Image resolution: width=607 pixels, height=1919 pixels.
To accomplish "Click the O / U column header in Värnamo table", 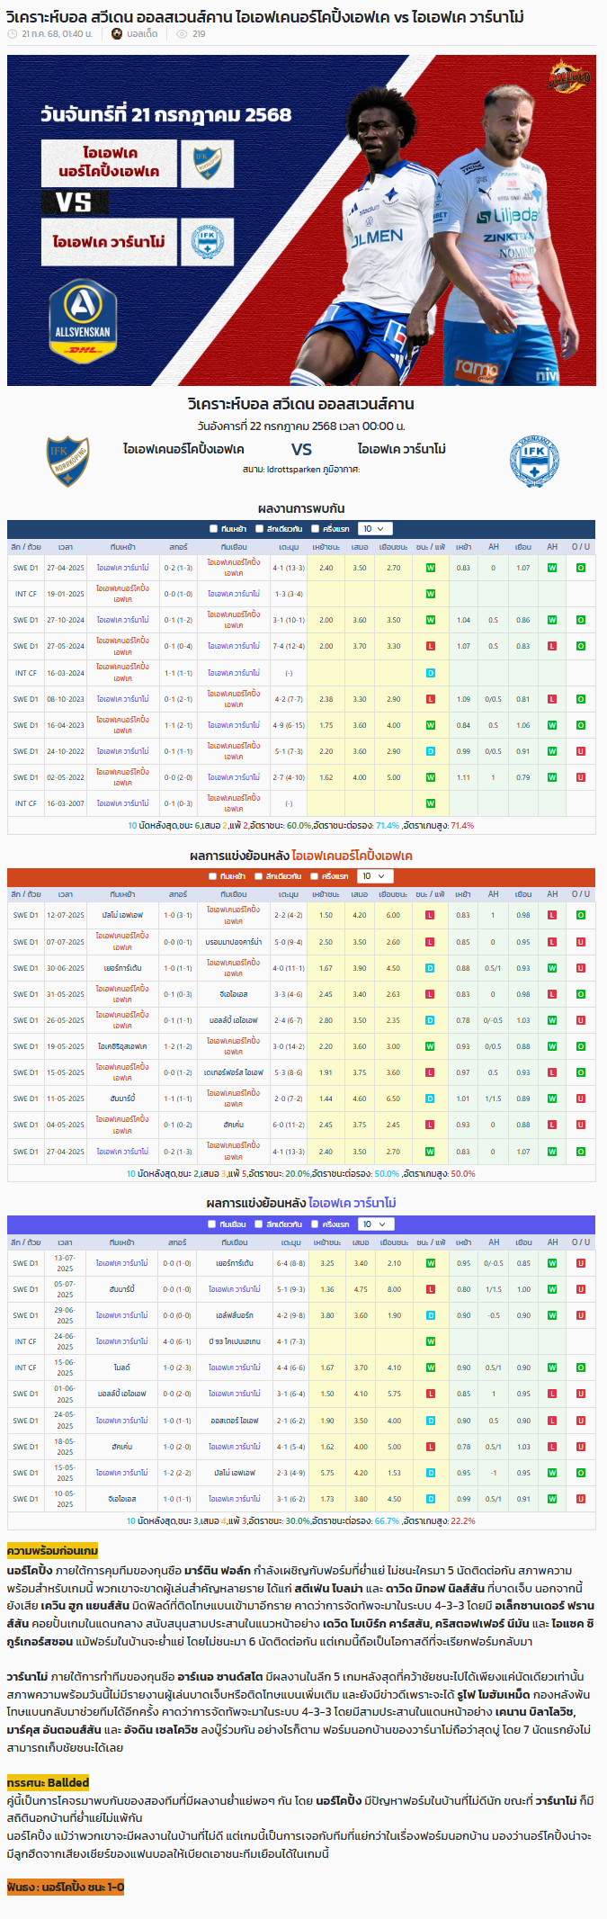I will [x=581, y=1242].
